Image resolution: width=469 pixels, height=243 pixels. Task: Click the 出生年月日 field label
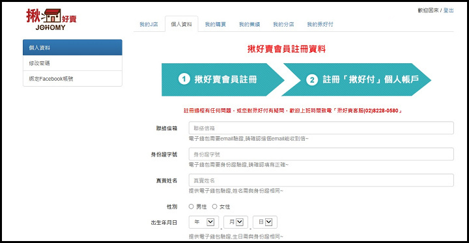pyautogui.click(x=164, y=222)
